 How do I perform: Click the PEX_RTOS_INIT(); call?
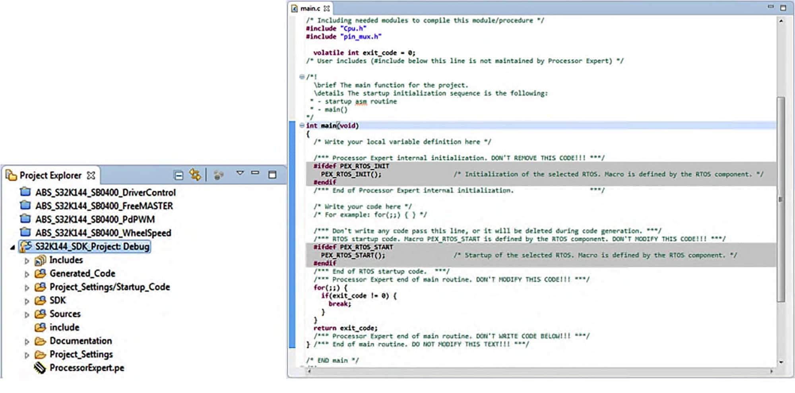point(351,174)
